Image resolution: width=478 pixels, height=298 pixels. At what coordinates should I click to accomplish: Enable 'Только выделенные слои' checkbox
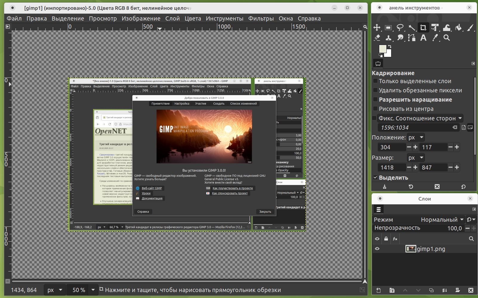[x=375, y=81]
